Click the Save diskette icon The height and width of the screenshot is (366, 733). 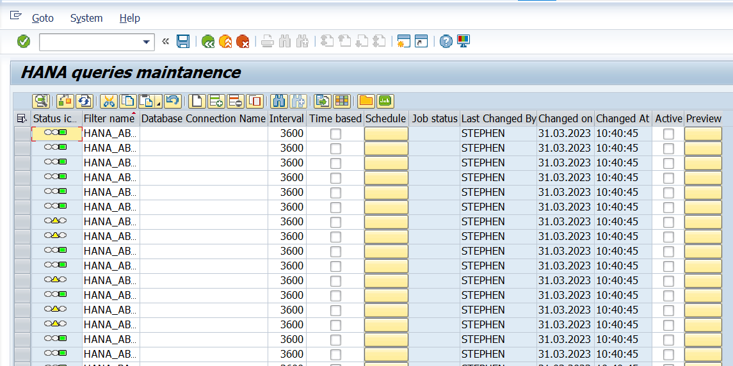(x=183, y=42)
